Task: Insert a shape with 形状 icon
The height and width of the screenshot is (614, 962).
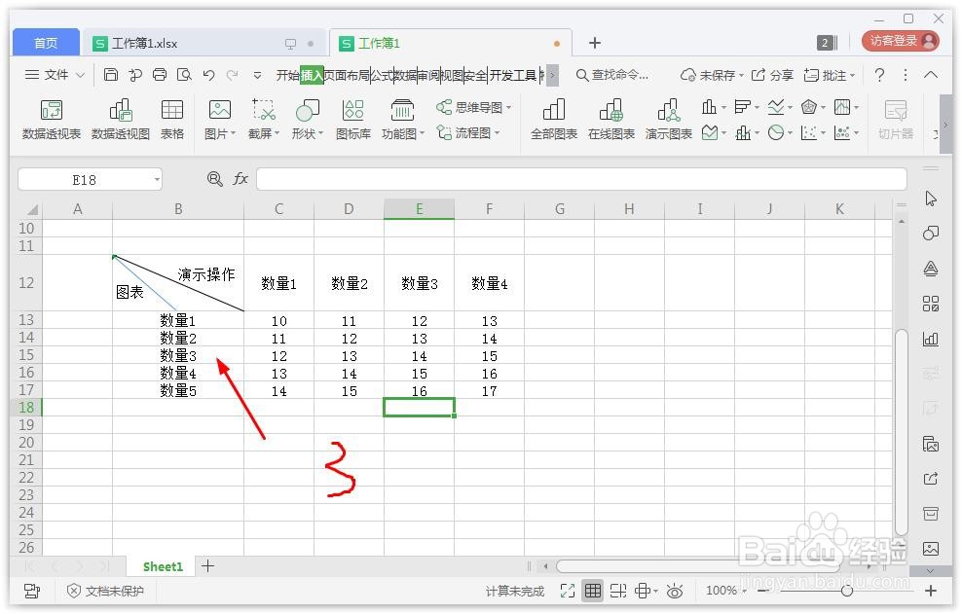Action: pos(306,119)
